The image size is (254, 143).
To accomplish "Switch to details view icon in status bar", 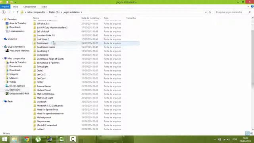I will tap(247, 133).
